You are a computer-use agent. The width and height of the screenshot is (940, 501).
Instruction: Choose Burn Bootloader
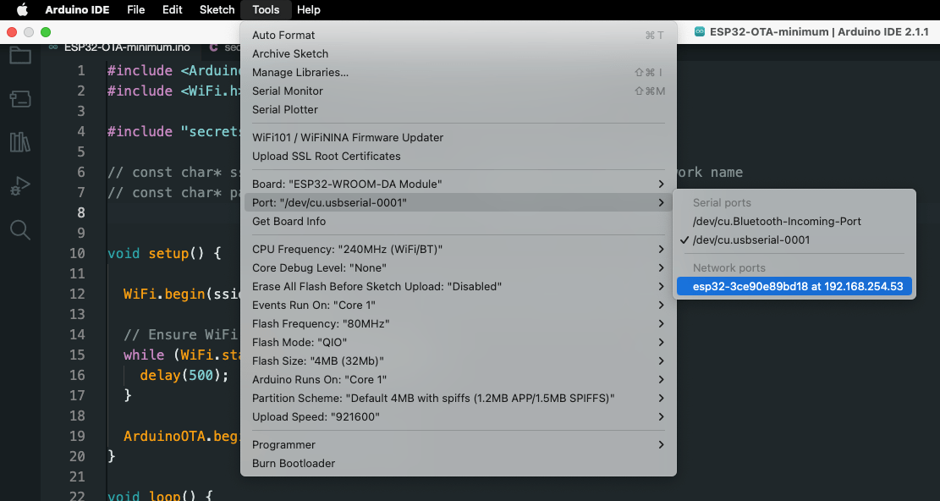click(459, 463)
